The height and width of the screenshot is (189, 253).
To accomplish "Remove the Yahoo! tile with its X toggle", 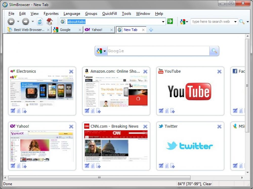I will click(x=71, y=126).
